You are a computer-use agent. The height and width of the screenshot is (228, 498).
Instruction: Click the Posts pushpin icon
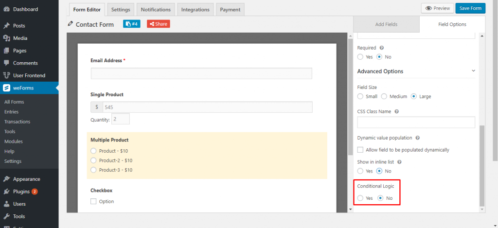coord(6,26)
